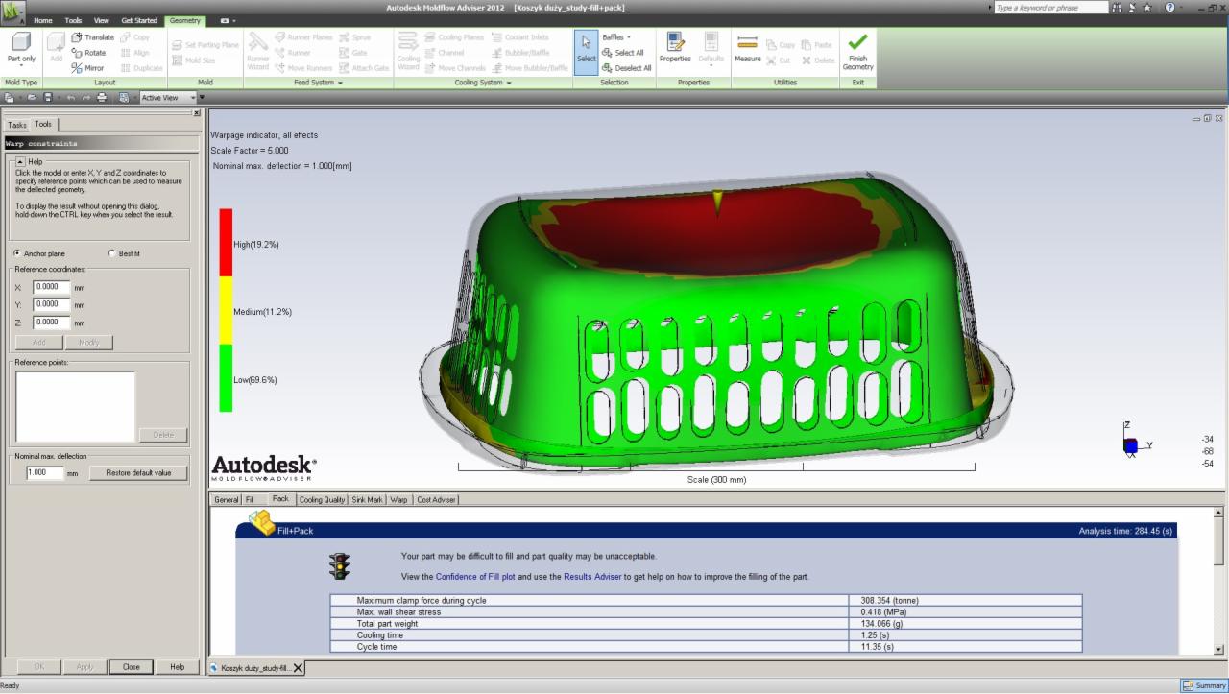Image resolution: width=1229 pixels, height=694 pixels.
Task: Click the binoculars search icon
Action: coord(1116,8)
